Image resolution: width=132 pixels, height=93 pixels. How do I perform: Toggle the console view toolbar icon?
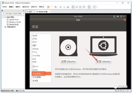pyautogui.click(x=89, y=7)
